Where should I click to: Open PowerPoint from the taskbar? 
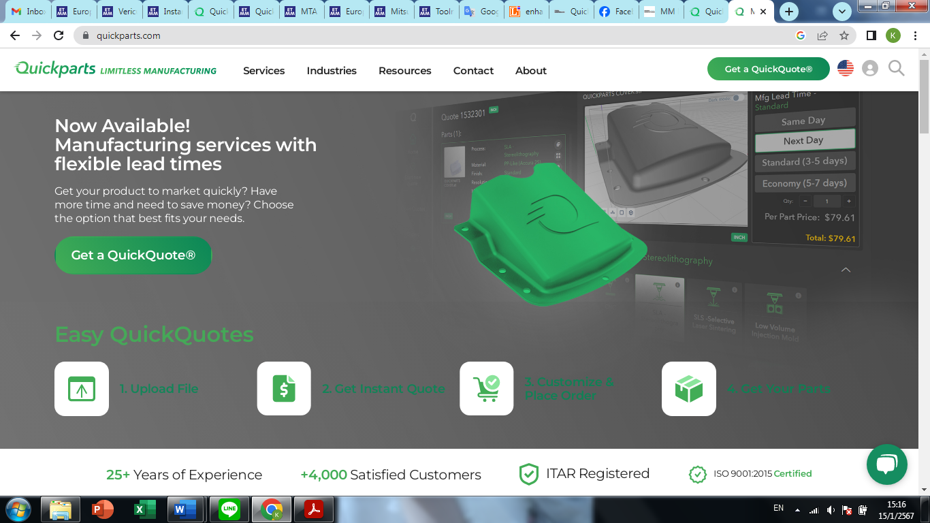coord(103,509)
